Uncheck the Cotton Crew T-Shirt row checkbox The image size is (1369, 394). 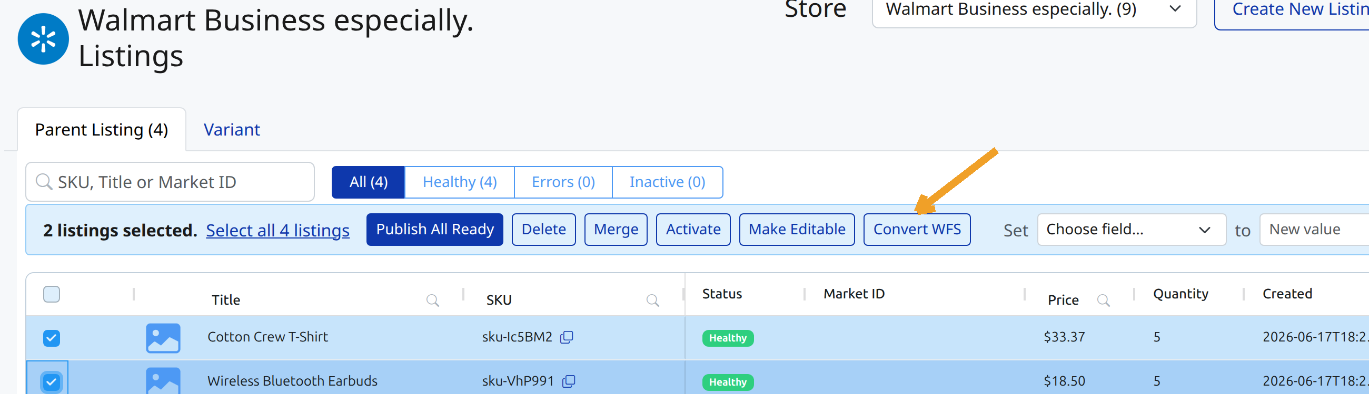pyautogui.click(x=52, y=338)
